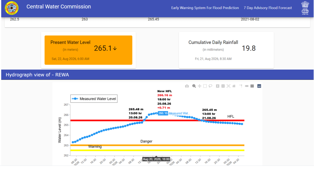Click the Fri, 21, Aug 2026, 8:30 AM timestamp
Viewport: 314px width, 169px height.
click(213, 59)
